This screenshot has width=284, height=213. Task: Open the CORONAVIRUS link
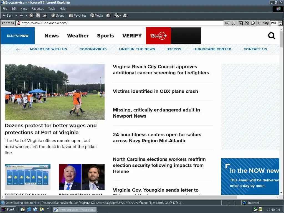[x=93, y=49]
